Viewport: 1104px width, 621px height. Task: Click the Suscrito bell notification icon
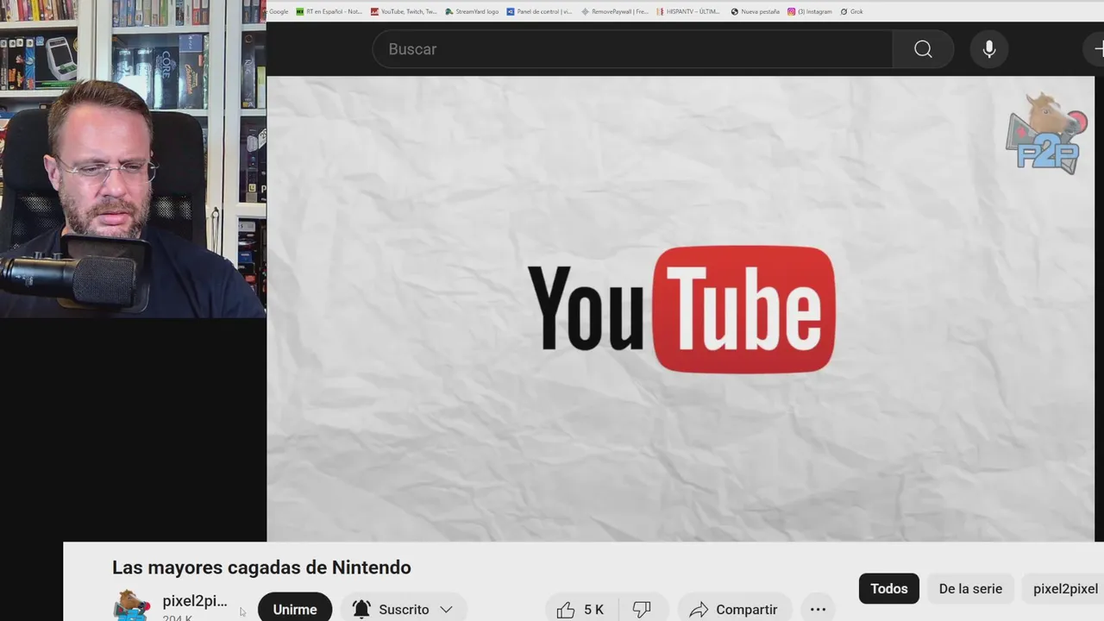point(361,609)
